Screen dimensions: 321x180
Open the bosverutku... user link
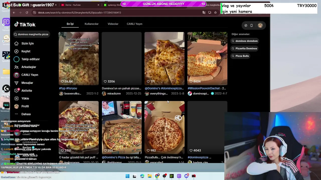coord(73,93)
